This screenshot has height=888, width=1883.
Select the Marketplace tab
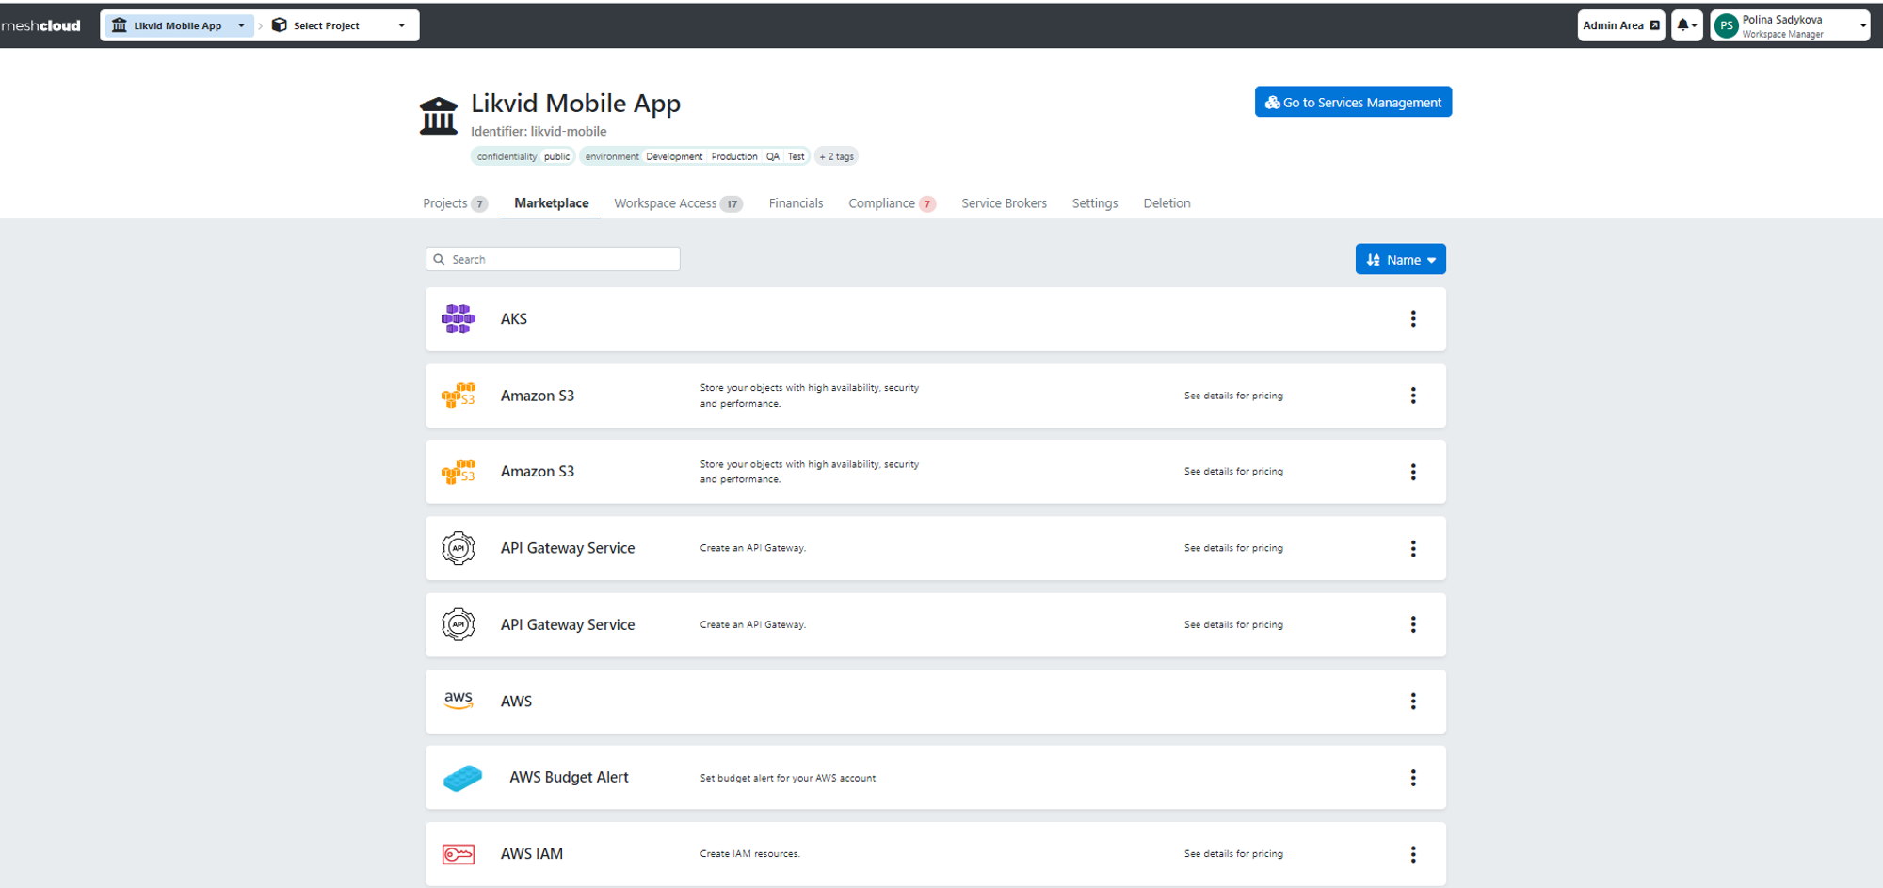[x=551, y=203]
